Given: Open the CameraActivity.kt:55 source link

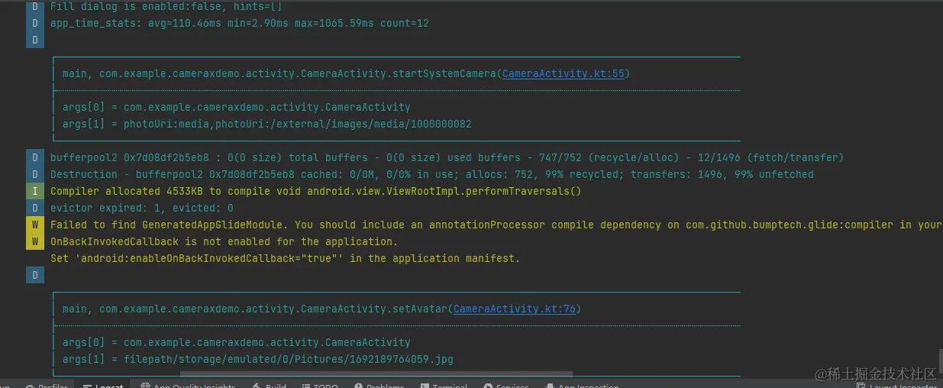Looking at the screenshot, I should tap(564, 74).
